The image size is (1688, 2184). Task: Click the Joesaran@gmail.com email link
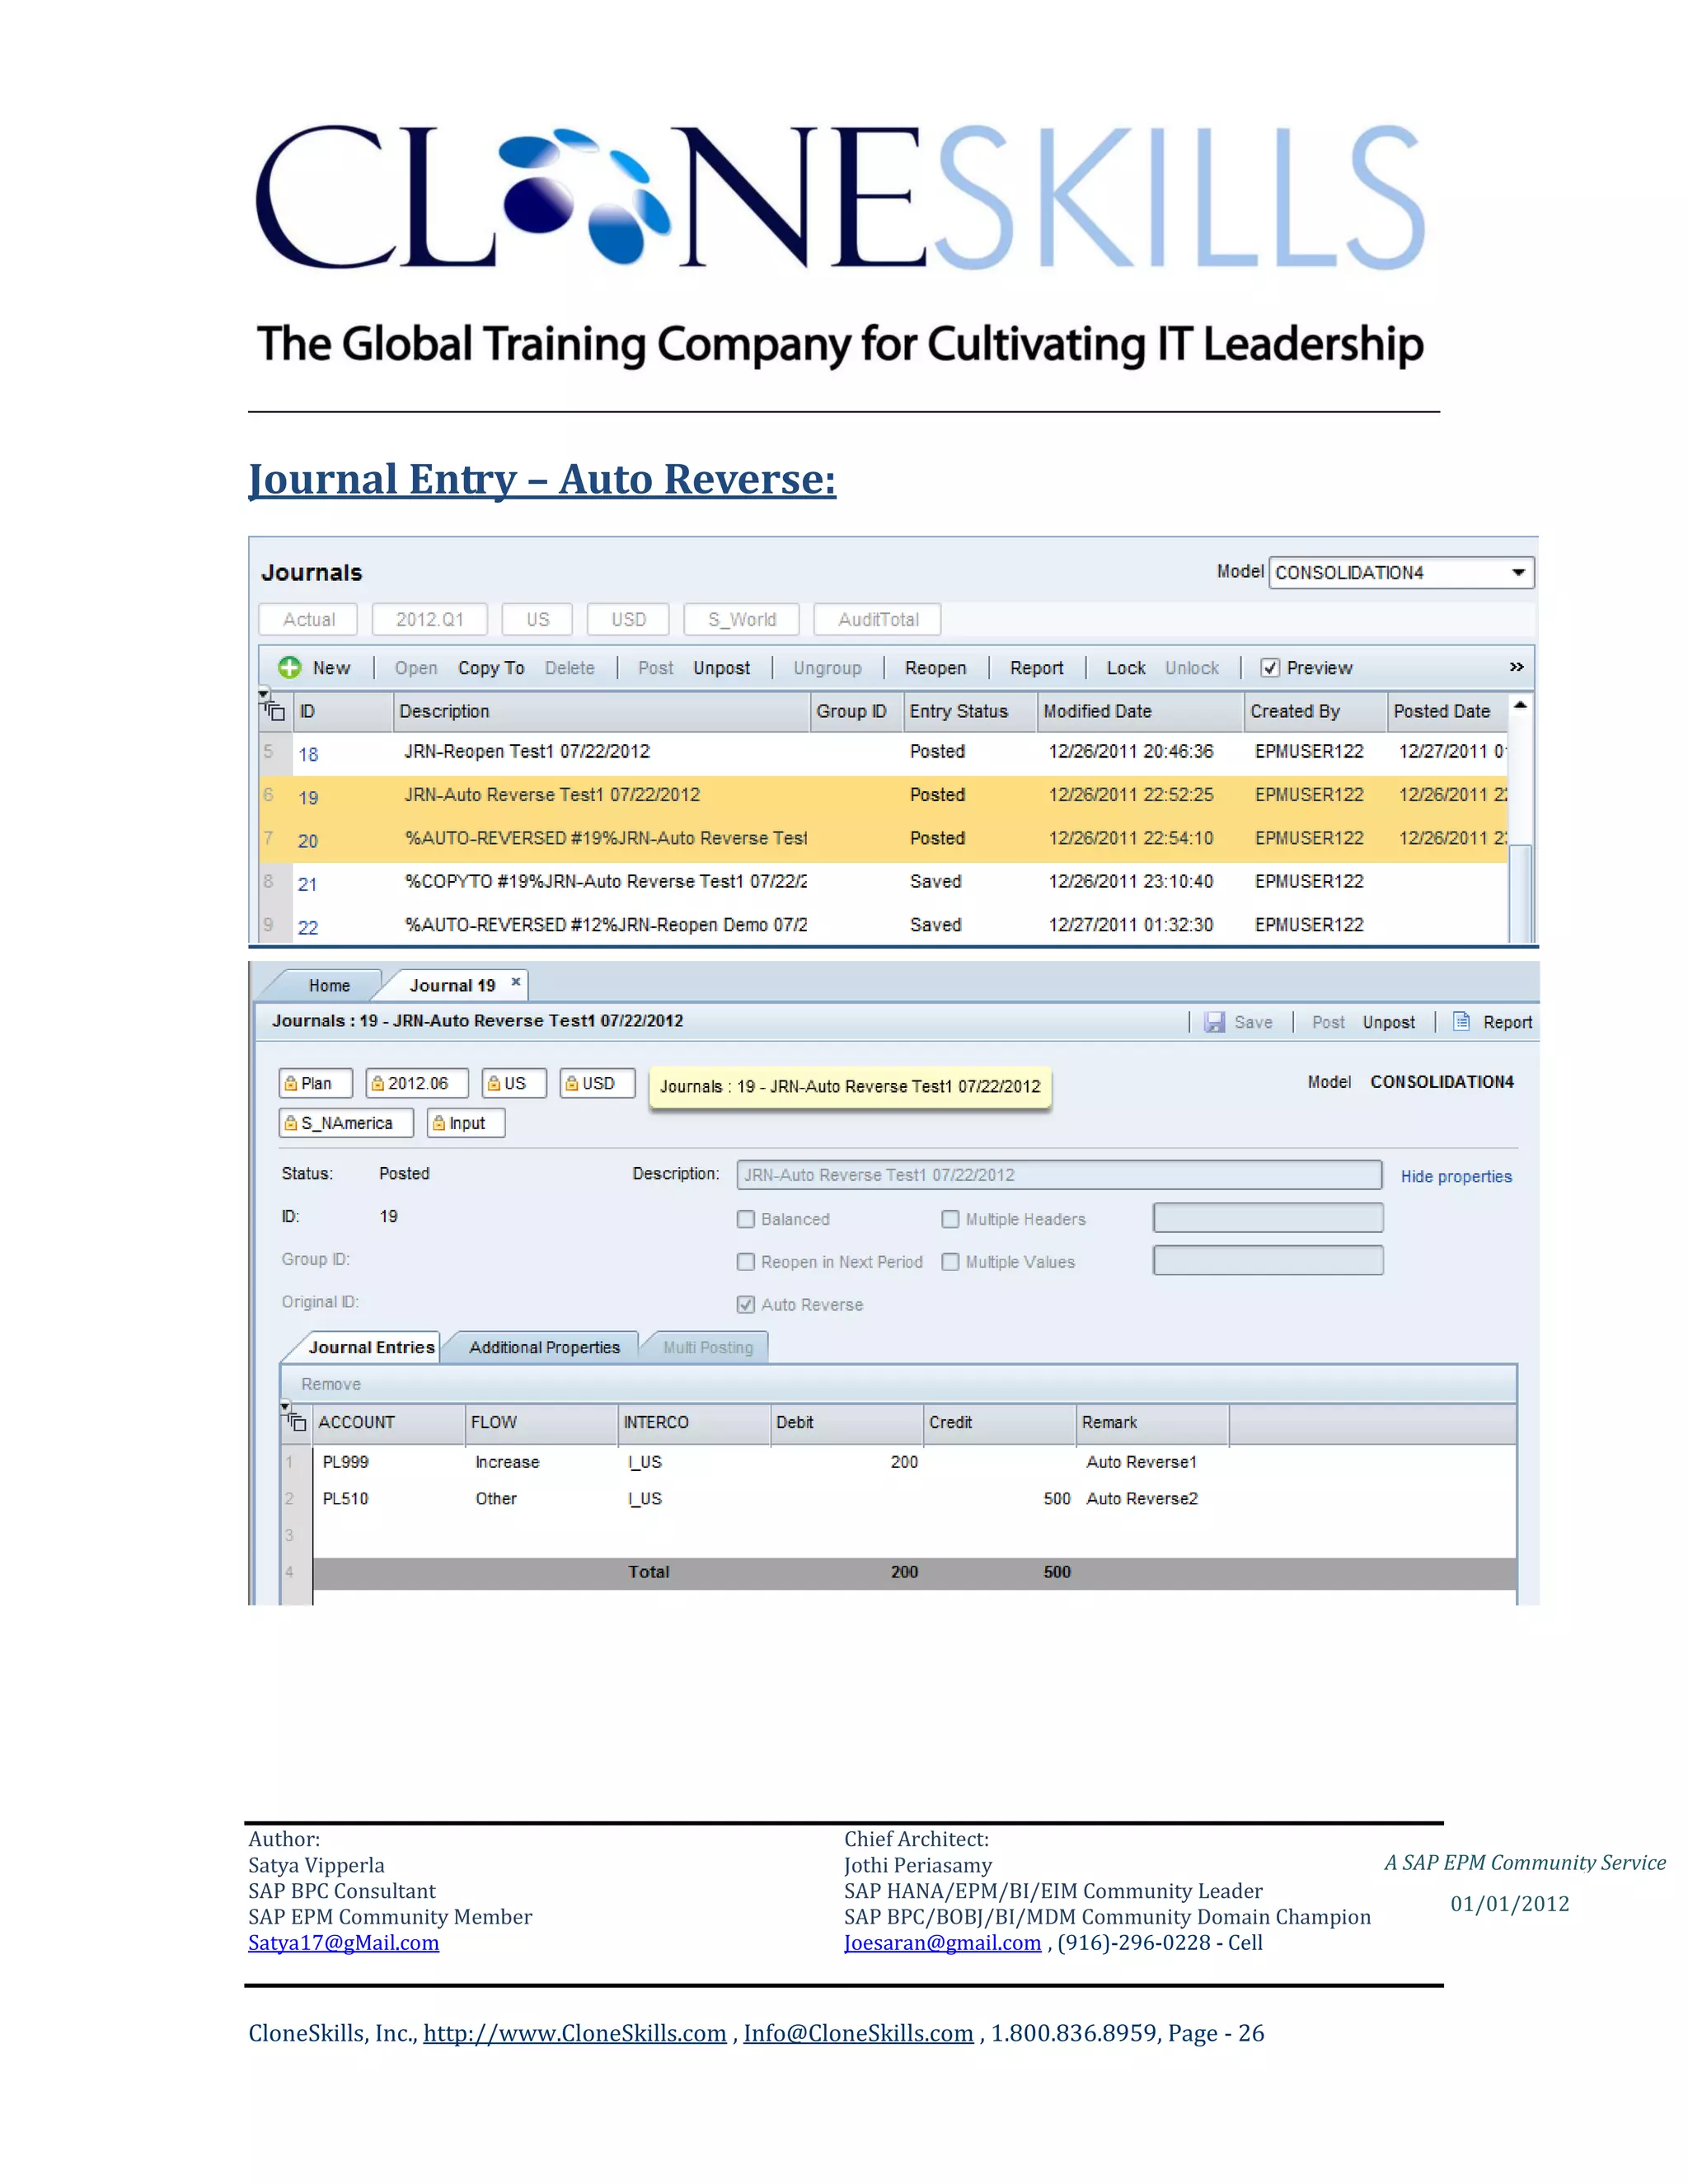(x=942, y=1942)
